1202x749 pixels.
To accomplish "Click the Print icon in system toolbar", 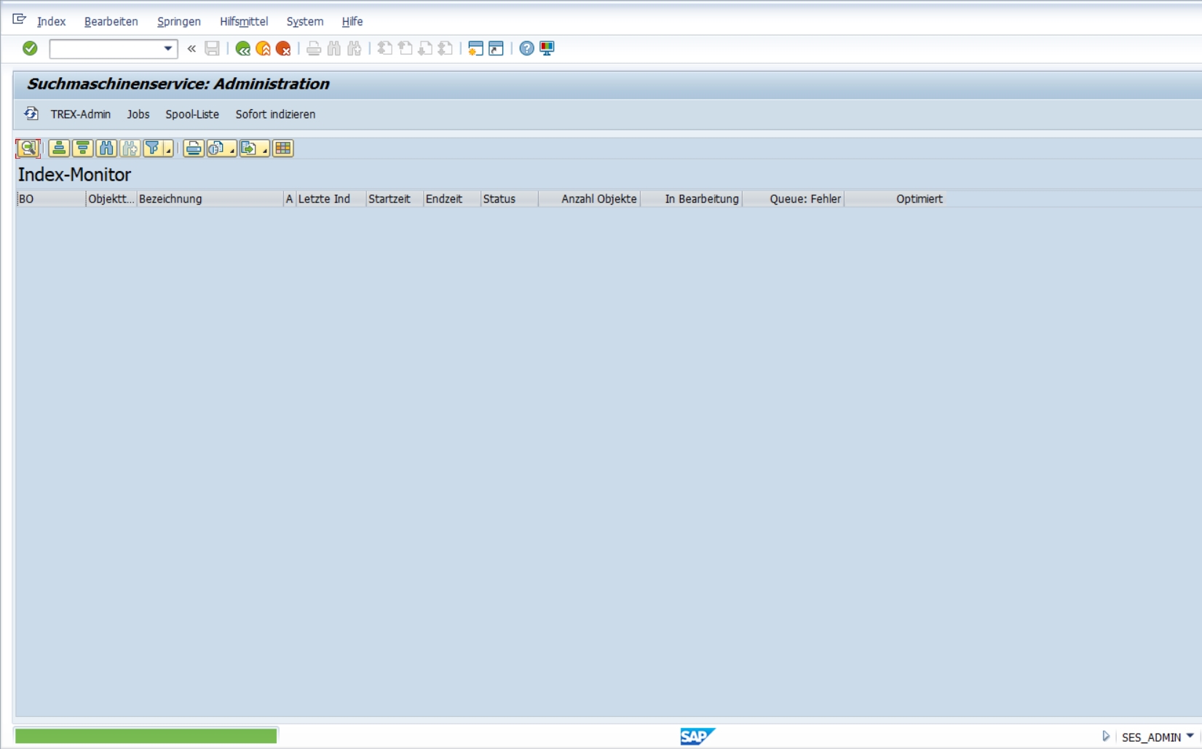I will (314, 49).
